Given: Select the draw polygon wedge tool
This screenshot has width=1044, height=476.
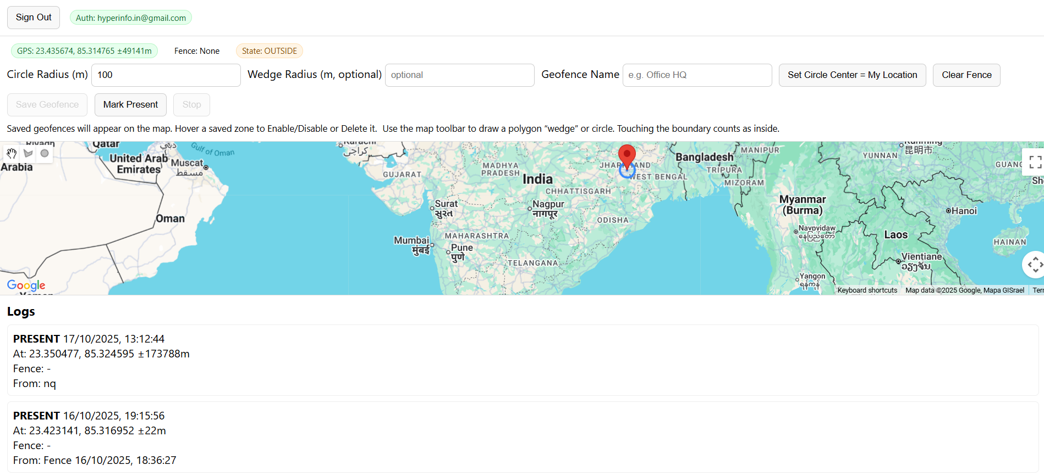Looking at the screenshot, I should click(x=28, y=153).
